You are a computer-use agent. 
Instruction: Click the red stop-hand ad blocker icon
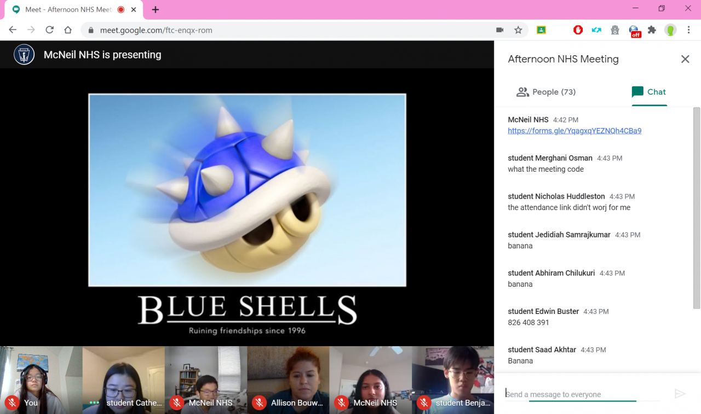click(x=578, y=30)
